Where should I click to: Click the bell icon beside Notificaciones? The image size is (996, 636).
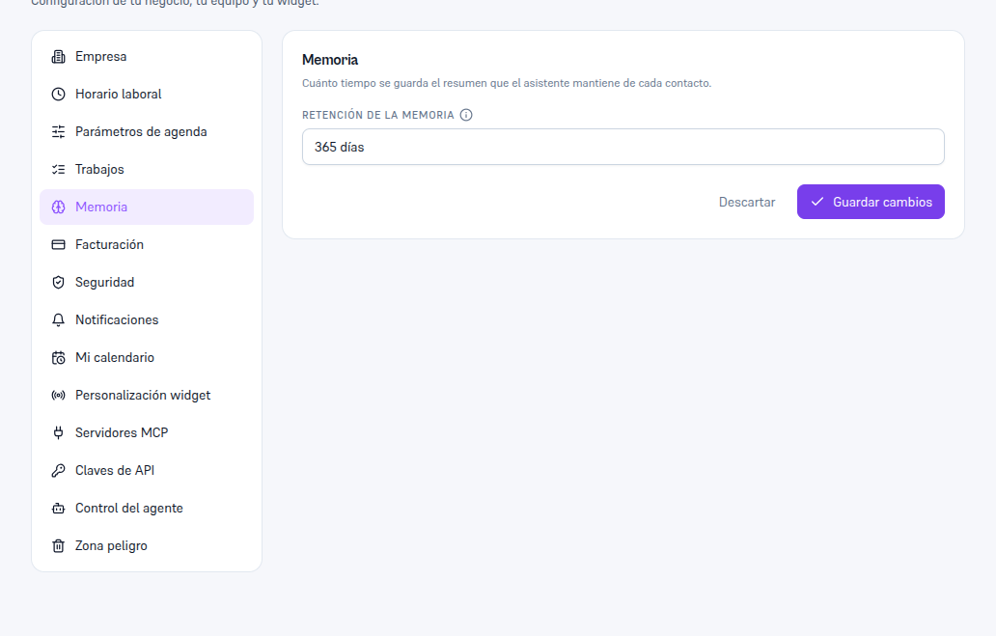click(x=59, y=319)
